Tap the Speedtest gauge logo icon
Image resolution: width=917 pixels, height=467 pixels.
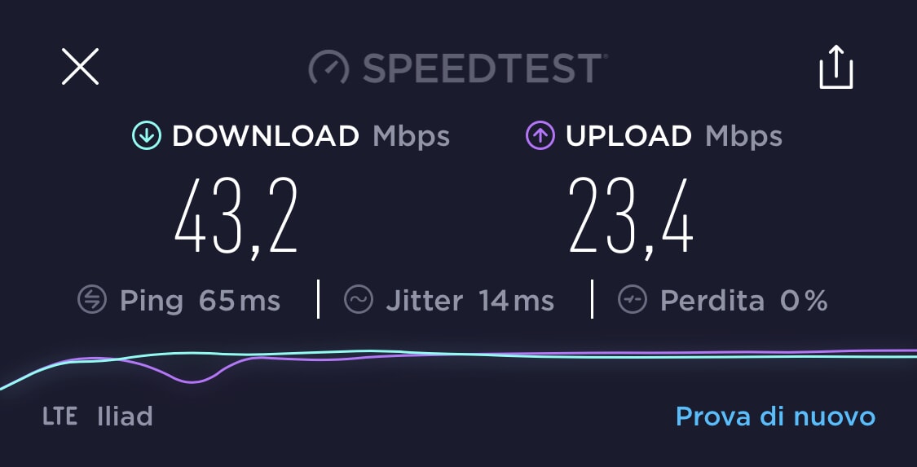coord(328,68)
